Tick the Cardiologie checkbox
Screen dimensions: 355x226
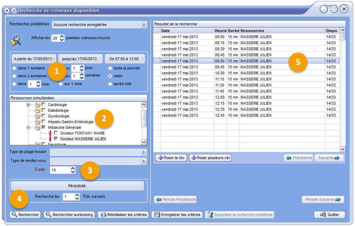click(43, 105)
